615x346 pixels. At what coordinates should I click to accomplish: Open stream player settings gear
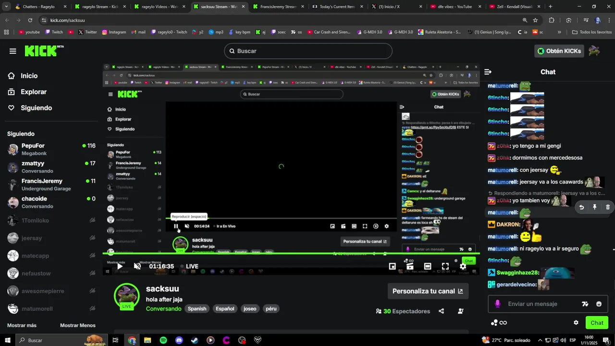click(x=463, y=266)
